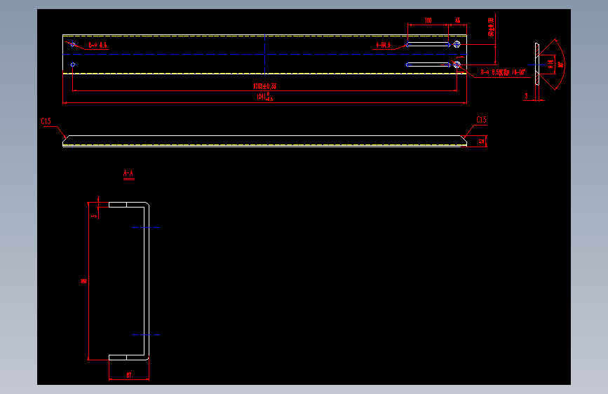The image size is (608, 394).
Task: Select the C15 chamfer label at left end
Action: click(x=46, y=121)
